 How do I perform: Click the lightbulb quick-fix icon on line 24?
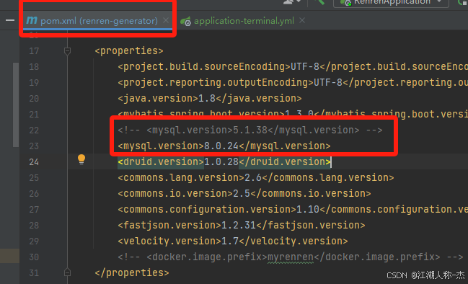(81, 159)
